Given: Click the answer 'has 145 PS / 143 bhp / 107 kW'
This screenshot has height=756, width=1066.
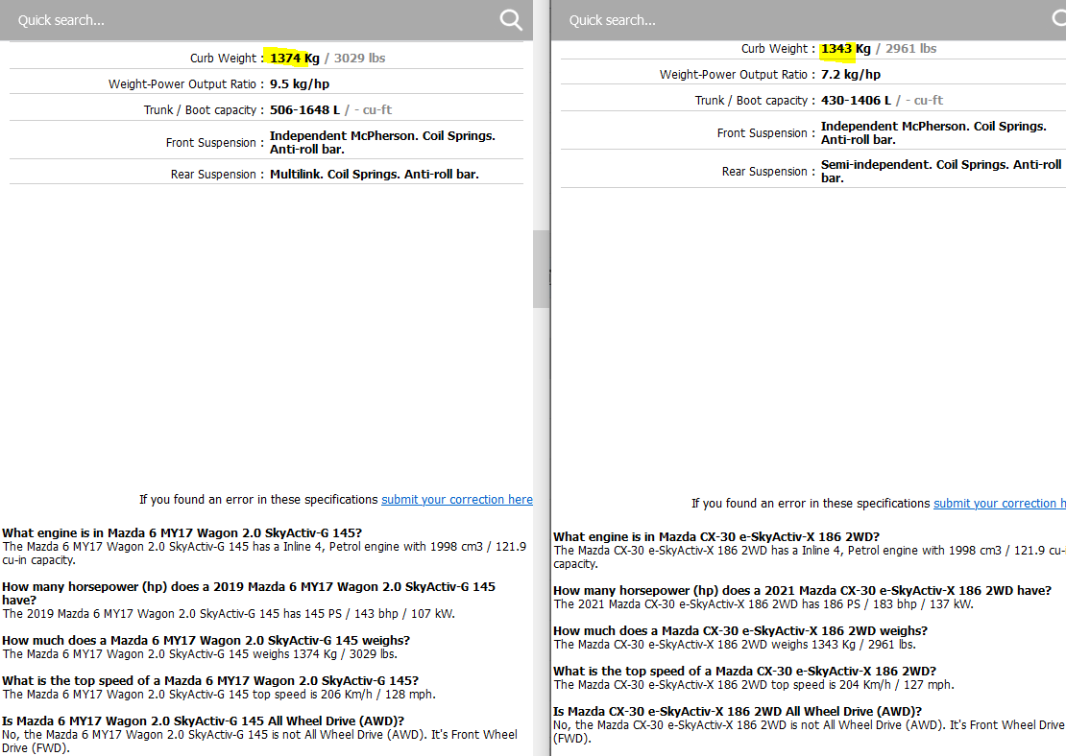Looking at the screenshot, I should (369, 613).
